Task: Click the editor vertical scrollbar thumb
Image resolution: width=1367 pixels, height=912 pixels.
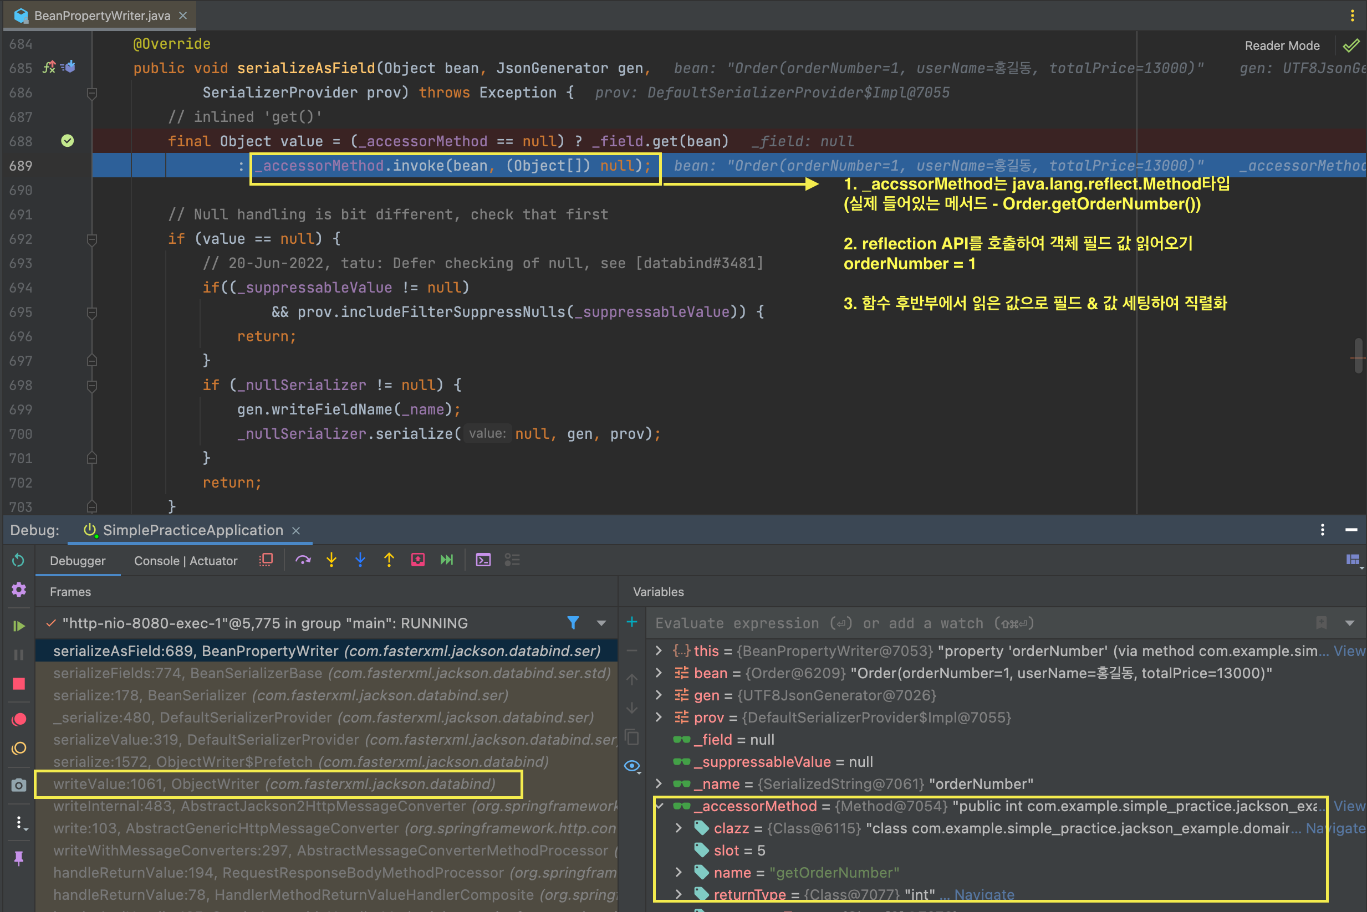Action: pyautogui.click(x=1358, y=355)
